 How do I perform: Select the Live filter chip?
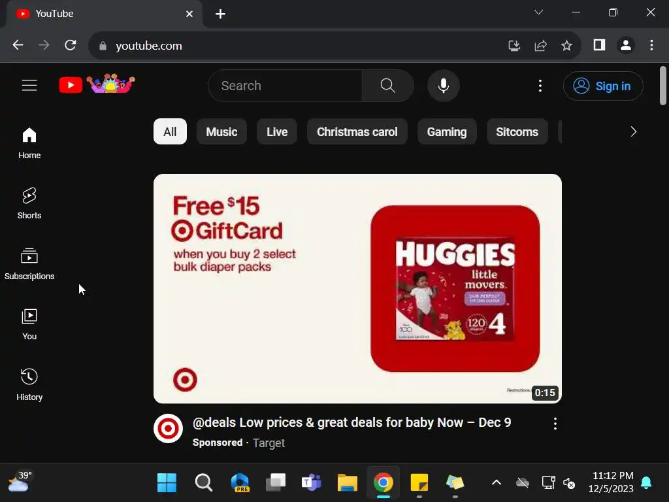click(277, 131)
